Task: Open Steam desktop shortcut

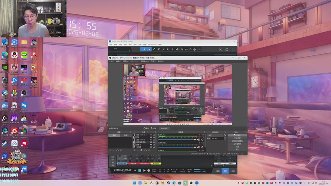Action: 5,144
